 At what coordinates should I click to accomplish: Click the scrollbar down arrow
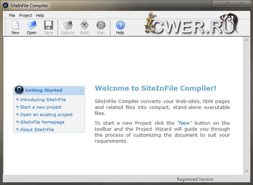pos(246,171)
